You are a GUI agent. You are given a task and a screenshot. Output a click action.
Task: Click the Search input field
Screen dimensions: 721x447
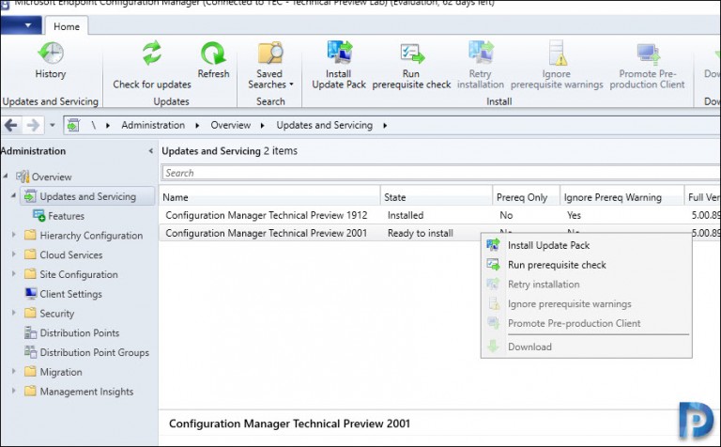(441, 173)
